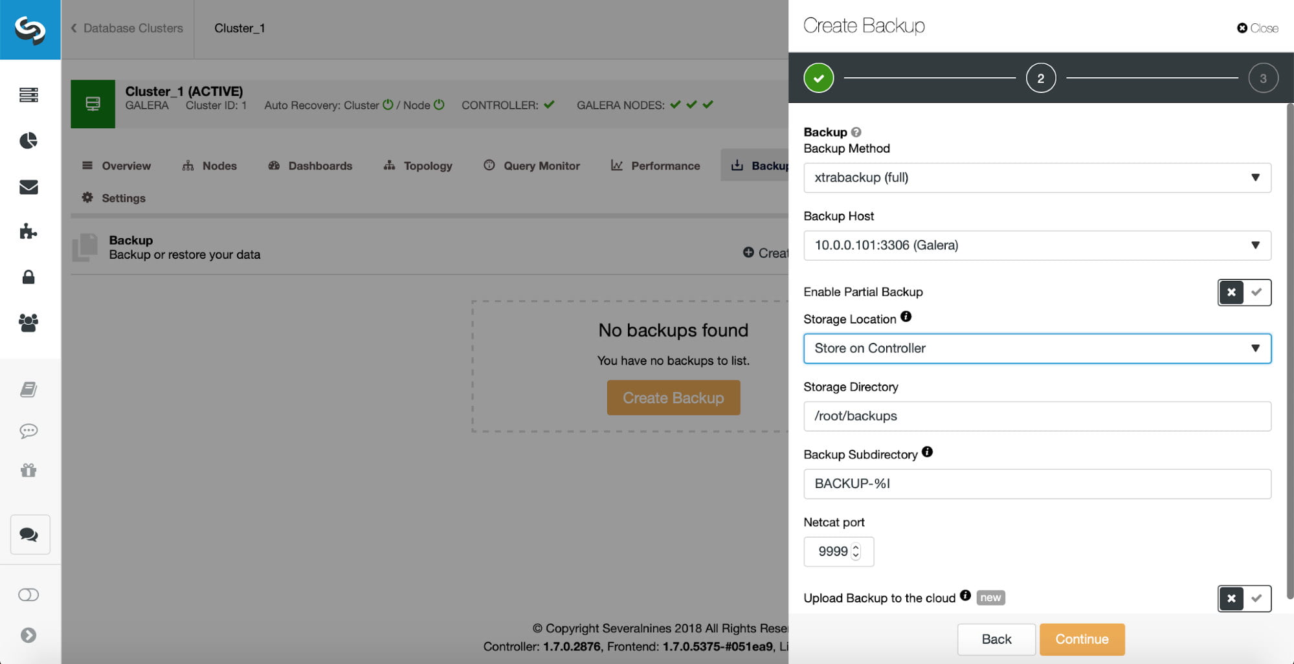
Task: Click the Backup help question mark icon
Action: (856, 132)
